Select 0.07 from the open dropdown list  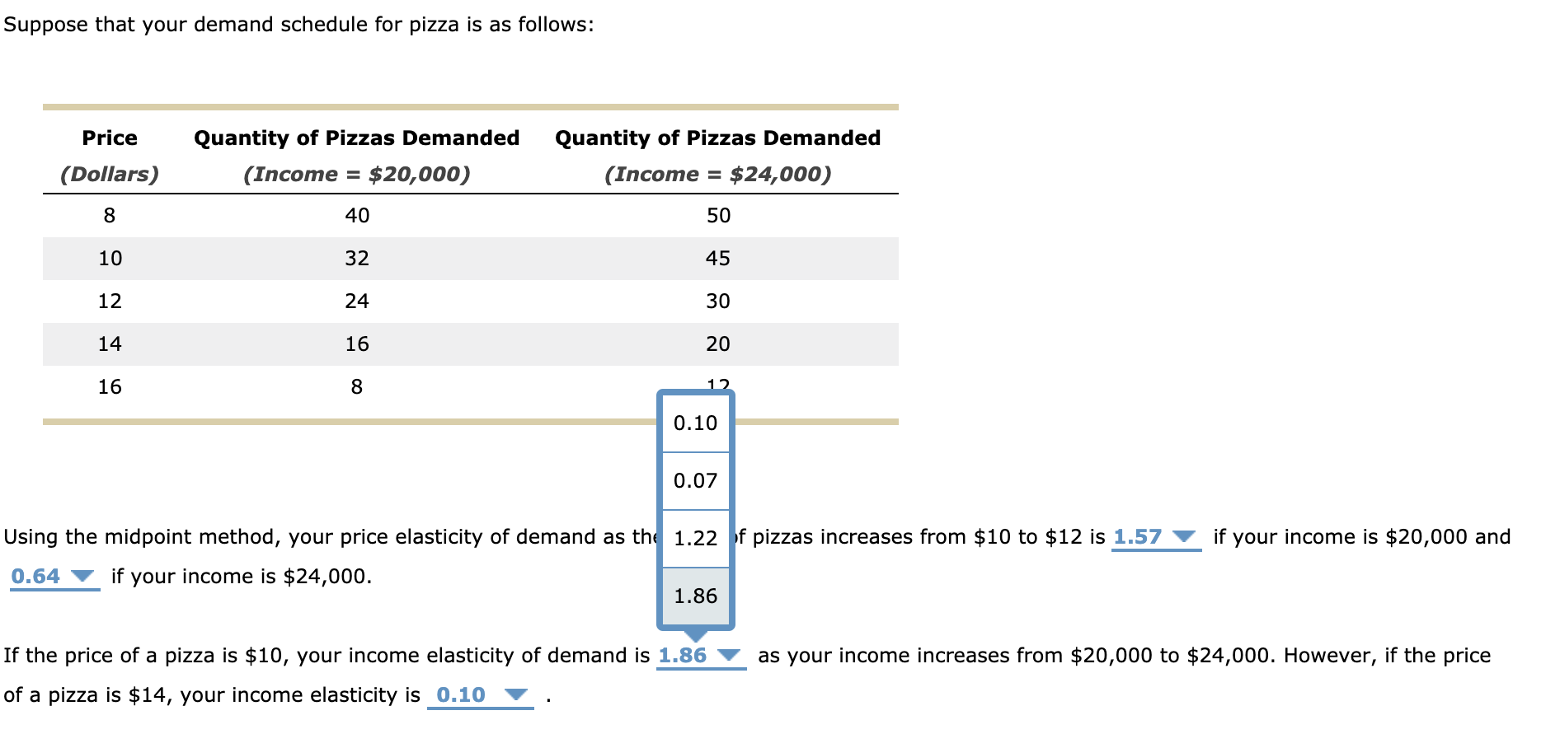pos(695,479)
